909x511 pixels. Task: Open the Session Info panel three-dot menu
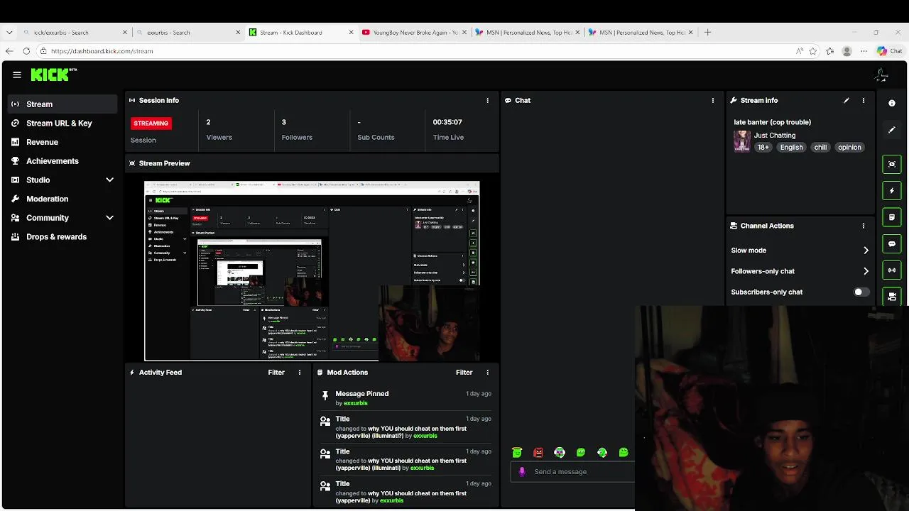coord(487,101)
